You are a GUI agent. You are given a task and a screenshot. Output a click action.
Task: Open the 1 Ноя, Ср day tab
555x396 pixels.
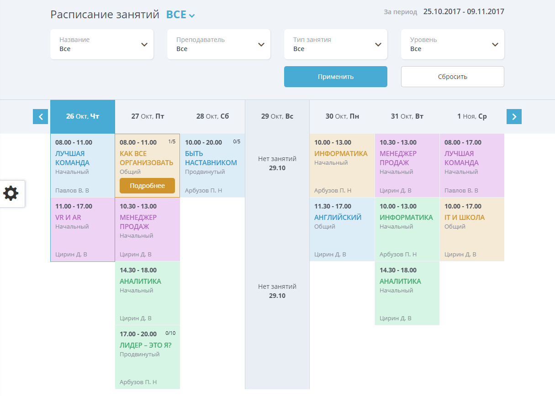(472, 116)
